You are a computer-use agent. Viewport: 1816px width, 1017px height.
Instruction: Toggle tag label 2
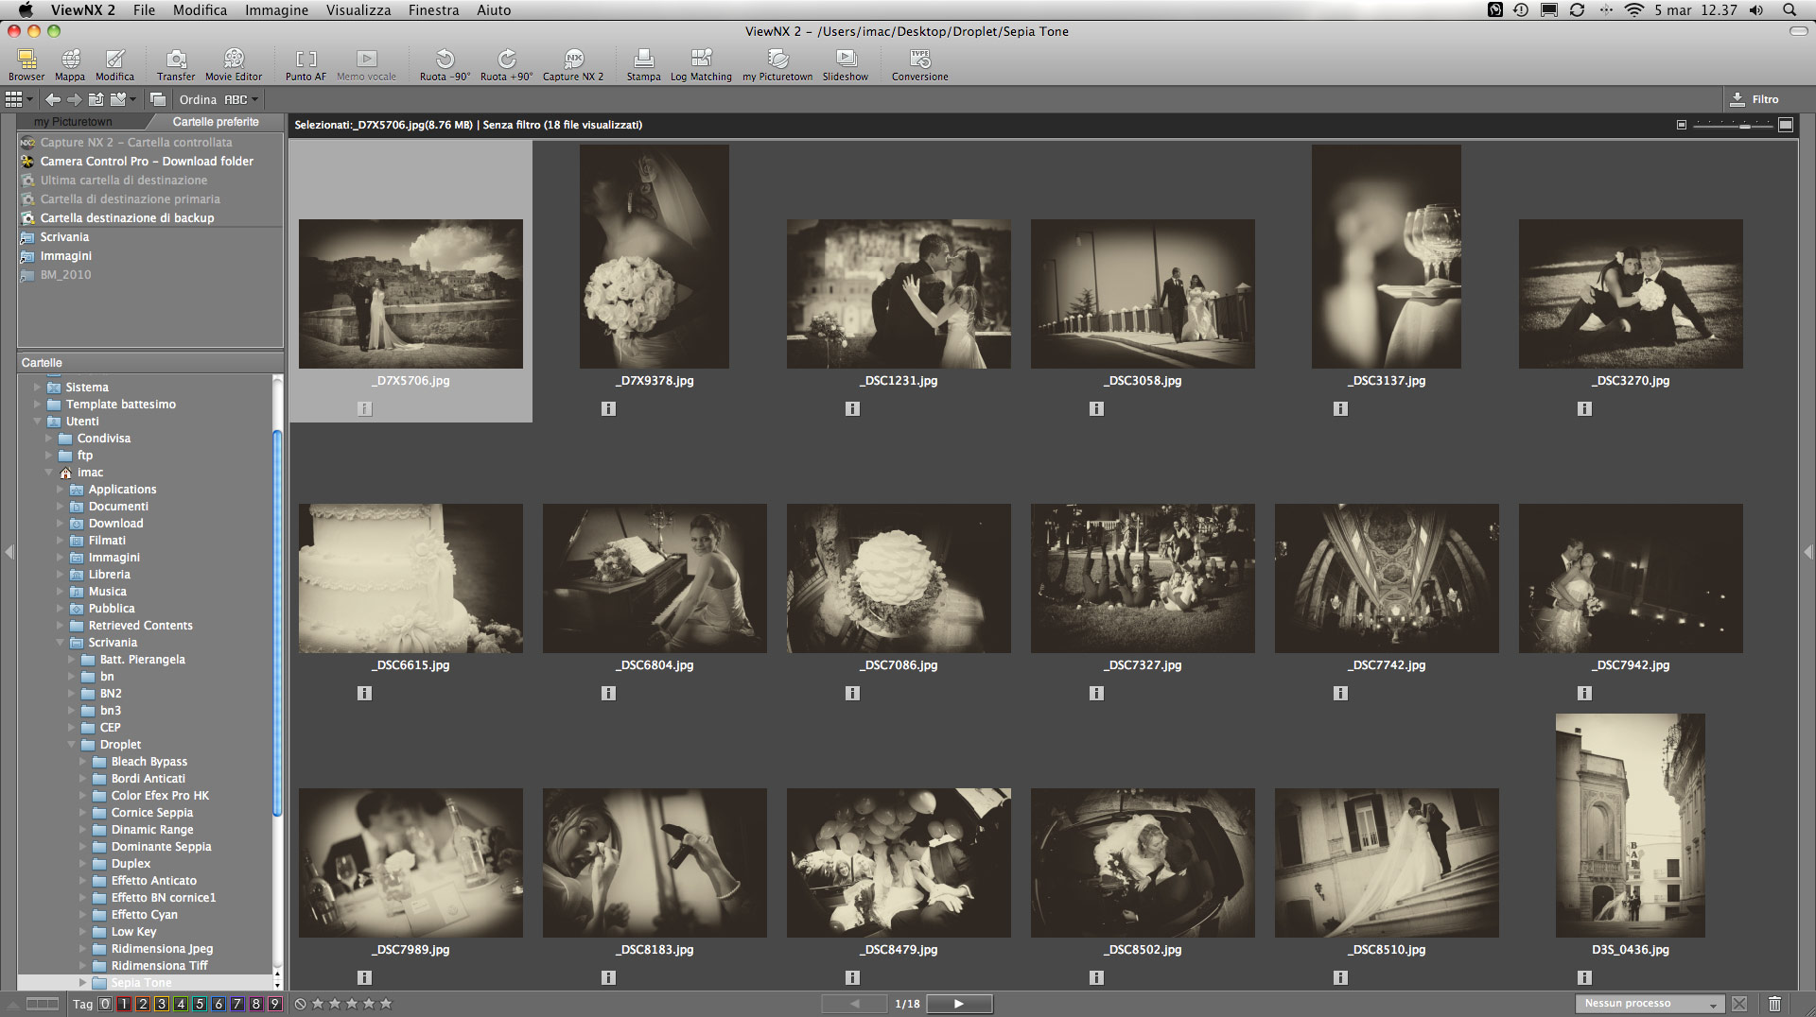point(143,1004)
